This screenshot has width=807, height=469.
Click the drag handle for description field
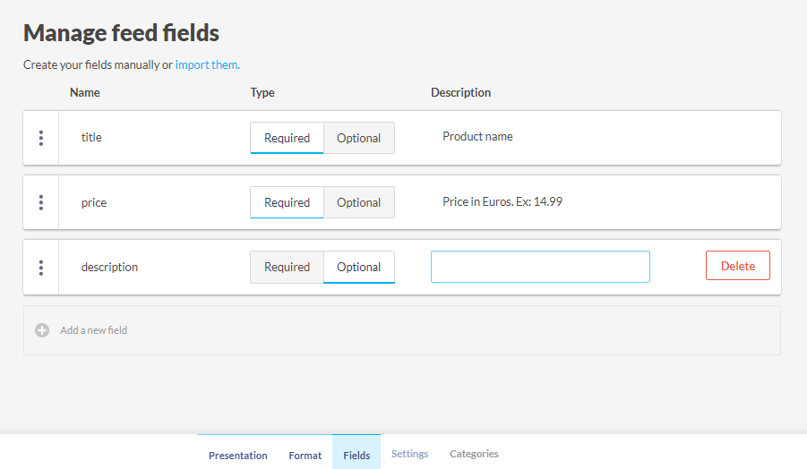pos(41,267)
